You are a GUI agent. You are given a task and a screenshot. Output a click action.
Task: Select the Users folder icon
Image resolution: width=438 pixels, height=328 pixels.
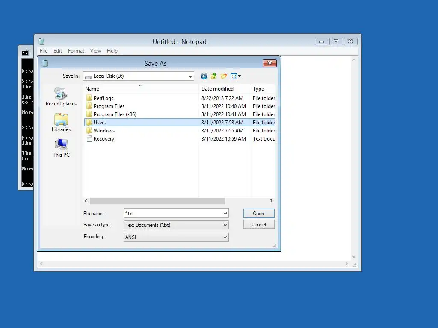(89, 122)
